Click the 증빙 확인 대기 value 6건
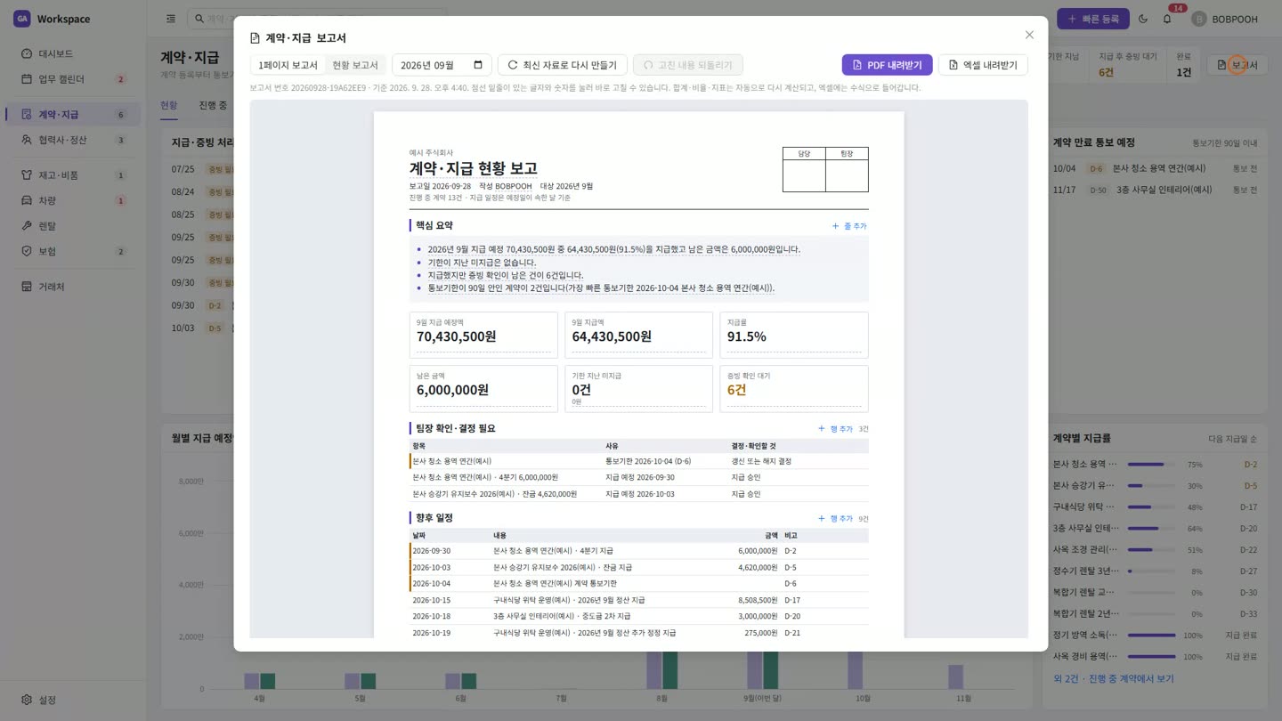The height and width of the screenshot is (721, 1282). [736, 390]
